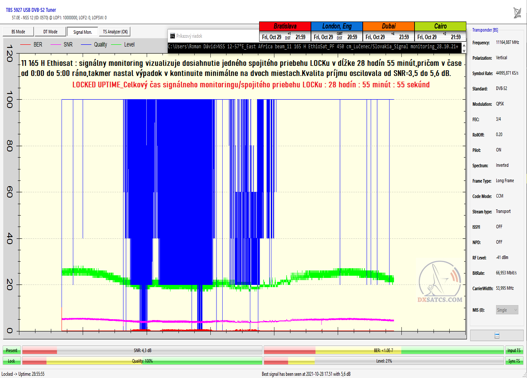Click the small list icon button below MIS
527x378 pixels.
click(x=497, y=335)
